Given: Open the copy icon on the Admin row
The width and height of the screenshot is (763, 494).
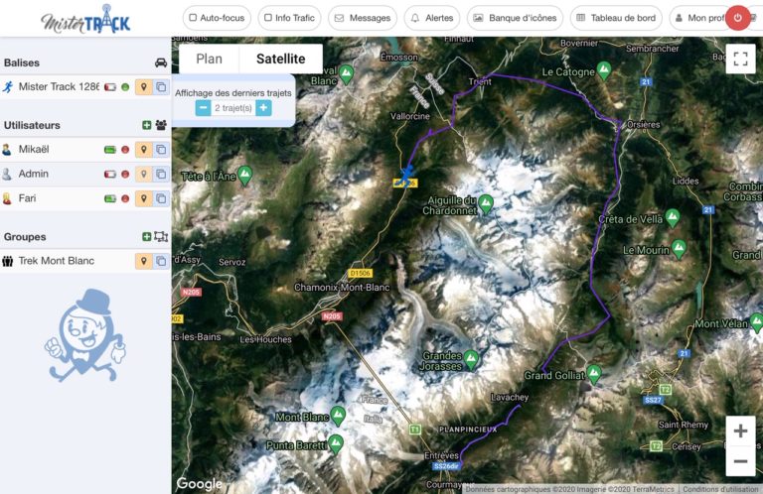Looking at the screenshot, I should click(161, 174).
